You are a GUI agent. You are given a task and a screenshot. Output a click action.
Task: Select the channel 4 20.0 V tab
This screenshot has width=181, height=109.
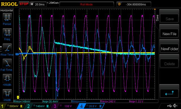pos(90,106)
